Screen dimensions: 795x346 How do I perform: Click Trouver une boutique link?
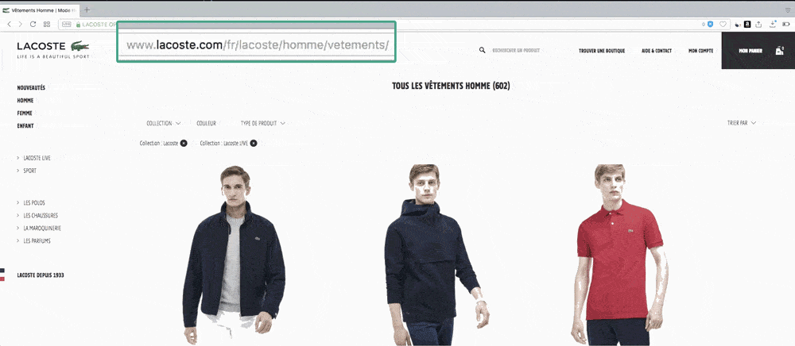point(602,51)
